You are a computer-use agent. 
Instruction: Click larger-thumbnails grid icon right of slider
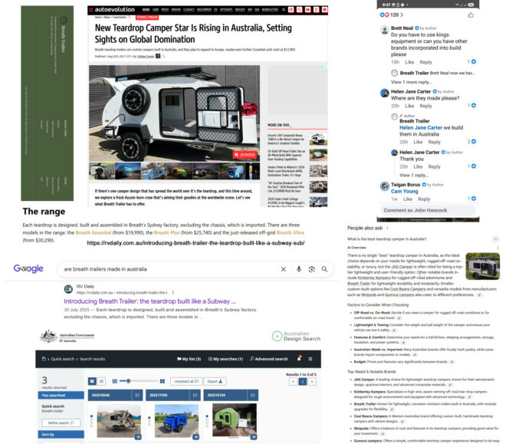click(163, 381)
